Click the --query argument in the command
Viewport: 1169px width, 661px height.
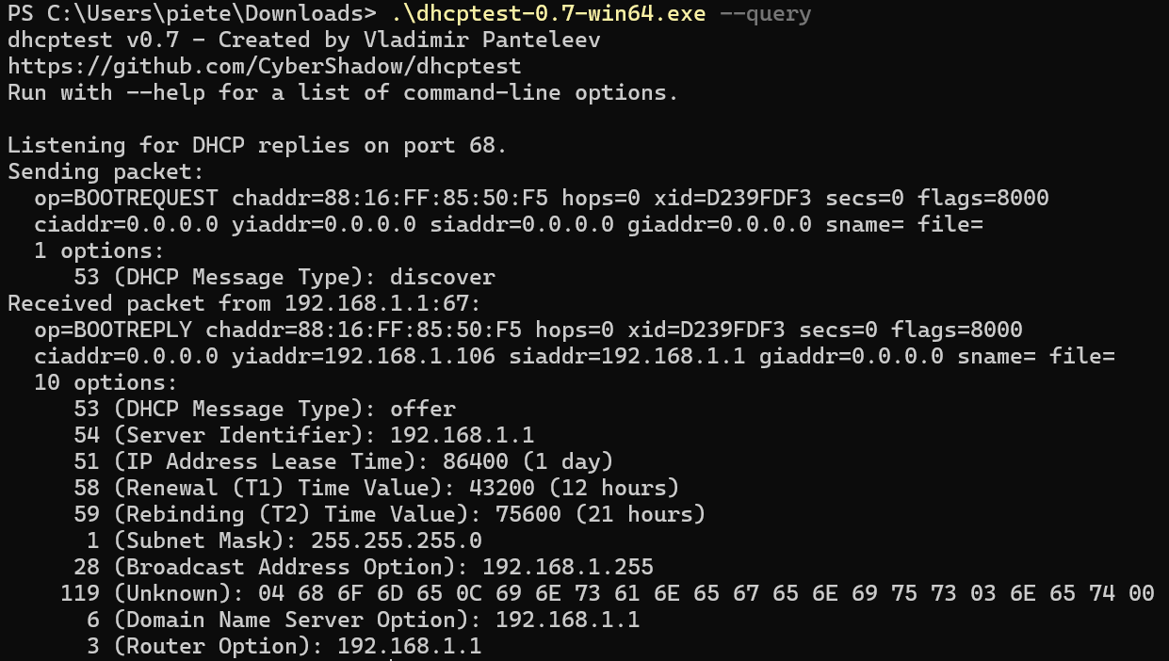(764, 13)
